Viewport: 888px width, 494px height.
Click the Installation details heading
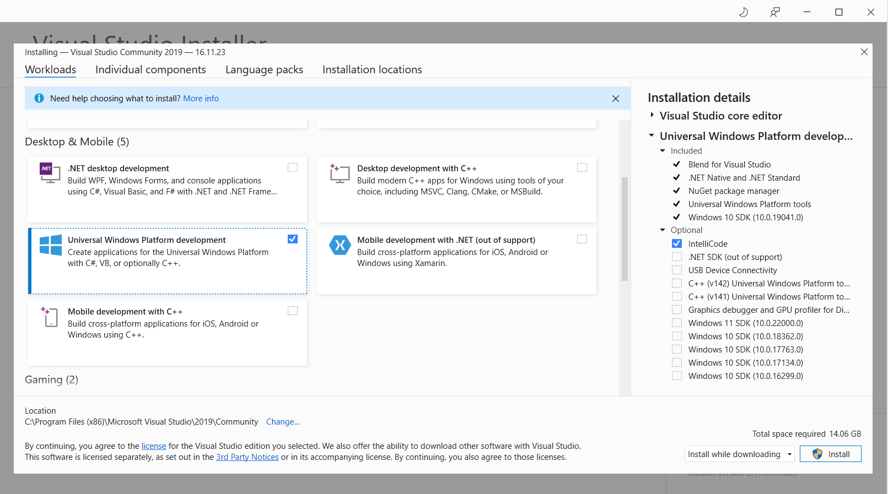point(699,97)
